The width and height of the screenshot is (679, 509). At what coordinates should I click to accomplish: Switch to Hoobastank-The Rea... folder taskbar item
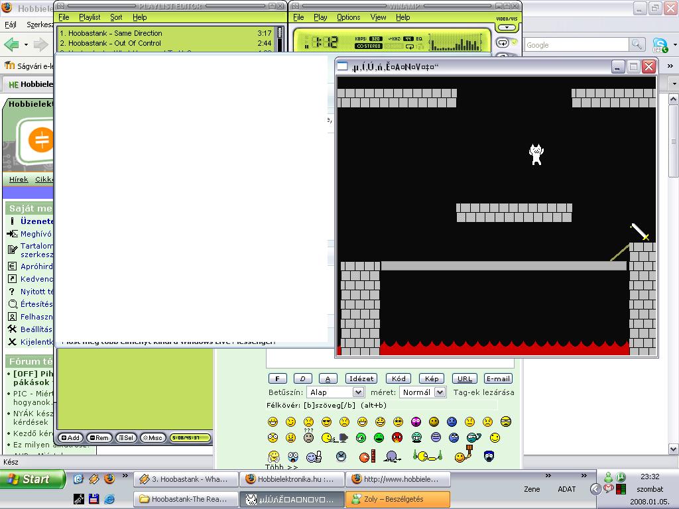pyautogui.click(x=186, y=498)
